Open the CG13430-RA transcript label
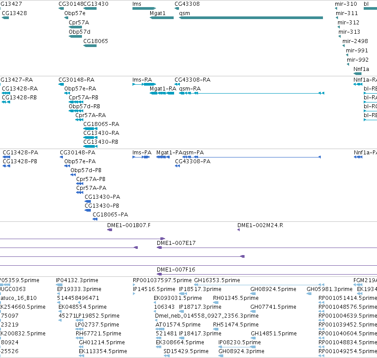This screenshot has width=377, height=358. [x=101, y=133]
